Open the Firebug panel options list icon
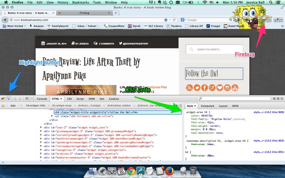This screenshot has height=178, width=285. tap(26, 98)
